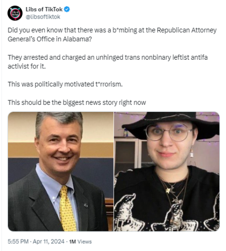Image resolution: width=226 pixels, height=251 pixels.
Task: Click the Apr 11, 2024 date
Action: [49, 241]
